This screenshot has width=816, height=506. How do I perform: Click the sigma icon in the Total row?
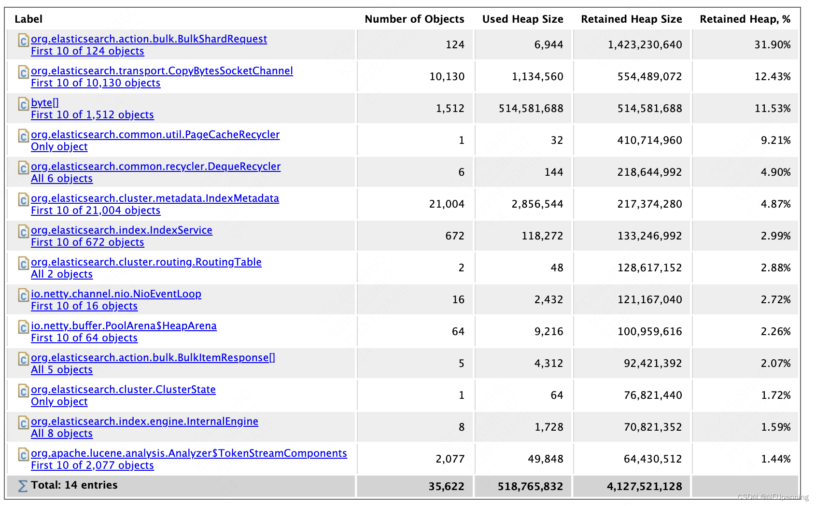coord(22,486)
